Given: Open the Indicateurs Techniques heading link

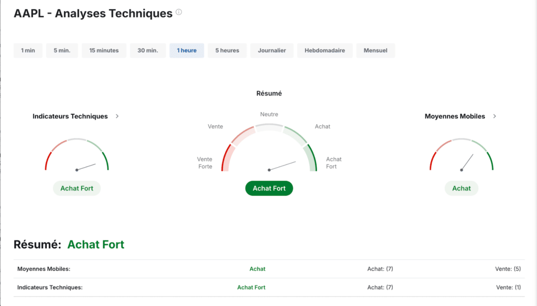Looking at the screenshot, I should click(x=70, y=116).
